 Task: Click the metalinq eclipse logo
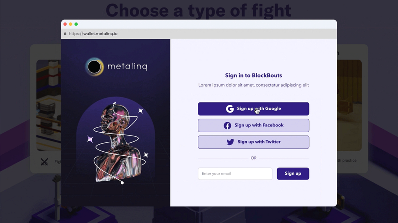pyautogui.click(x=94, y=67)
